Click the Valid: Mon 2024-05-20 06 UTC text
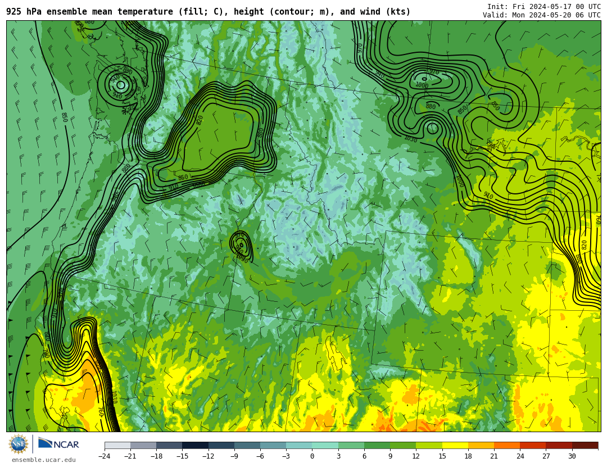 542,15
